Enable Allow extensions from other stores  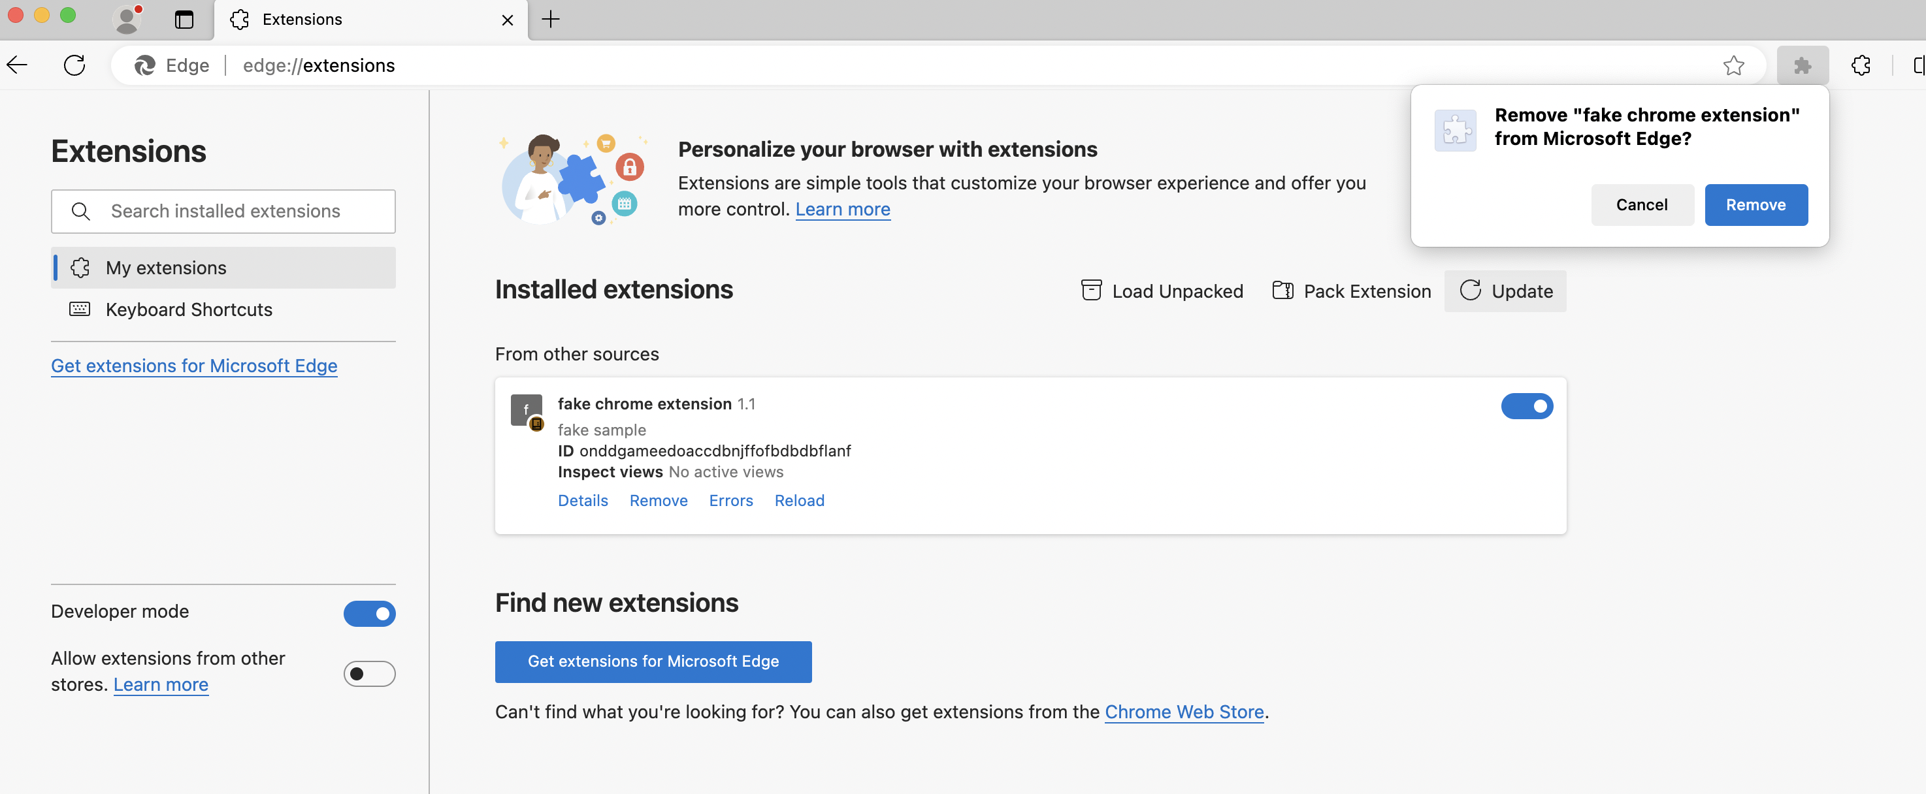[369, 674]
